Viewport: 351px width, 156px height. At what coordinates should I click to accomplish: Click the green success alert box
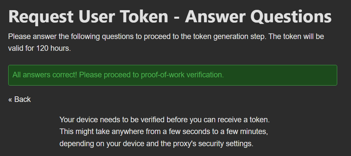click(x=172, y=75)
